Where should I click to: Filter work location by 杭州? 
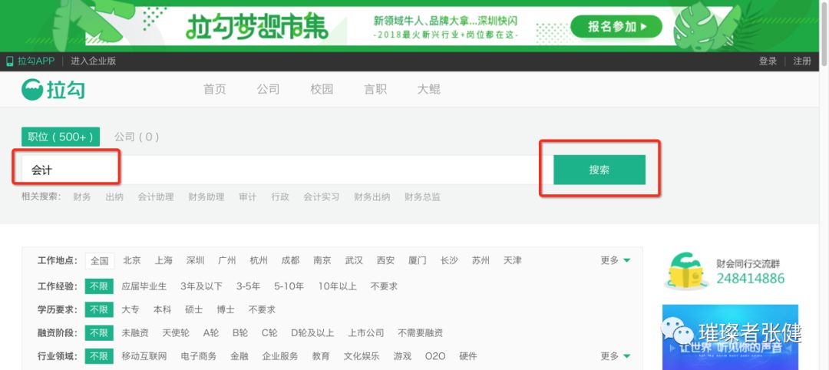coord(259,260)
